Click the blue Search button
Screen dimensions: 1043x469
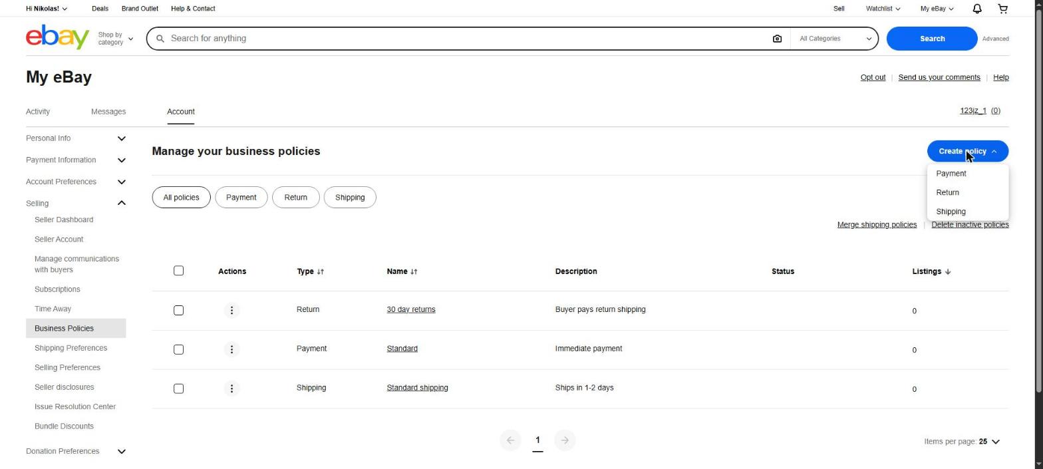pyautogui.click(x=931, y=39)
